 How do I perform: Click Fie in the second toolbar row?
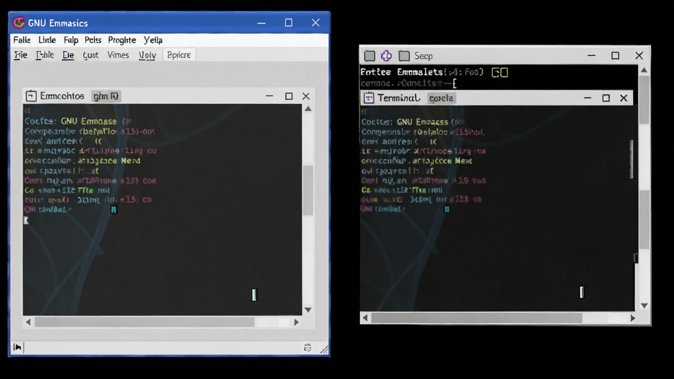point(20,55)
